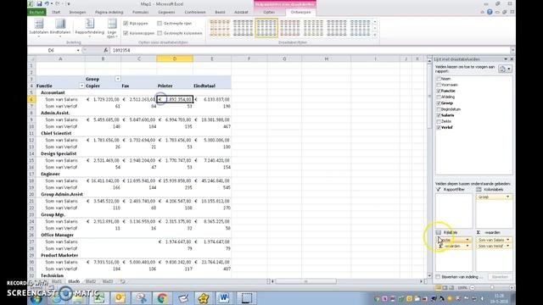
Task: Select cell containing Engineer label
Action: click(60, 174)
